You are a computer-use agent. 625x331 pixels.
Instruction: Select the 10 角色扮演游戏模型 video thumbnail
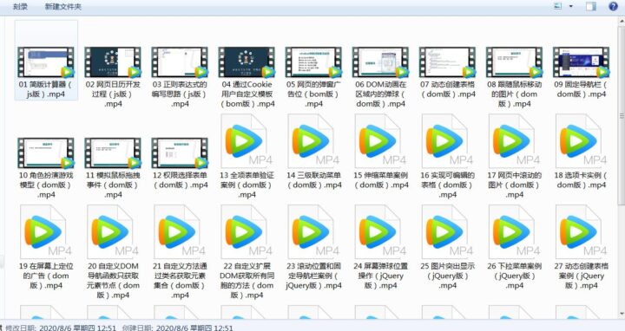[46, 153]
